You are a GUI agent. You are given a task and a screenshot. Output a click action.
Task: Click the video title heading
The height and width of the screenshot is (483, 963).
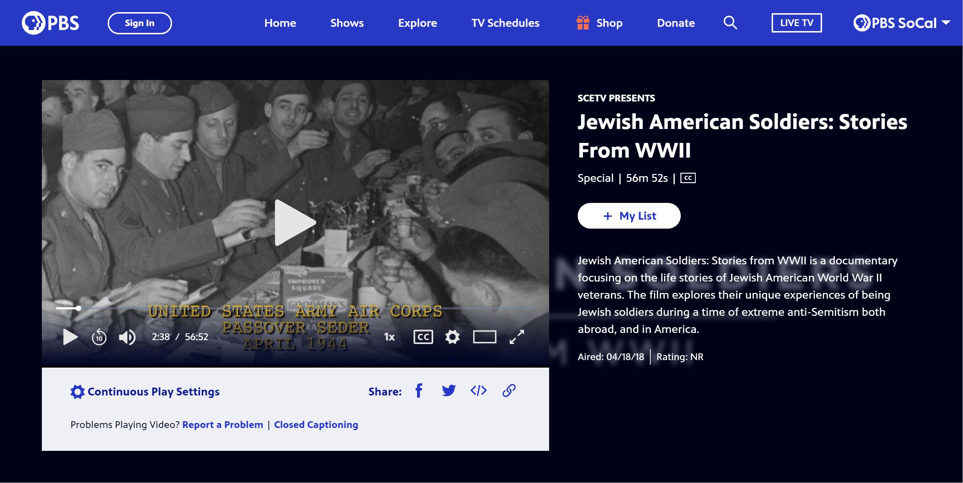742,136
